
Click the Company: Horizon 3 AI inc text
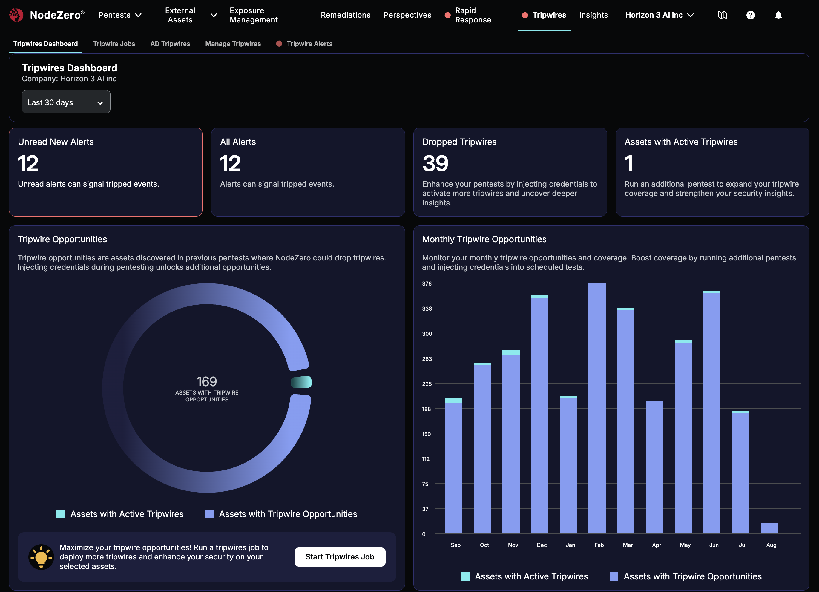69,79
